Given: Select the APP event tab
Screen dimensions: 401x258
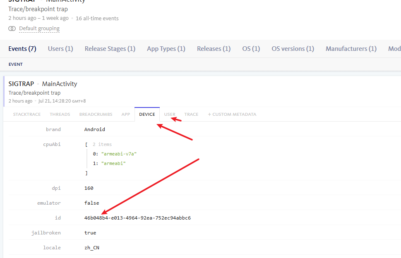Looking at the screenshot, I should point(125,115).
